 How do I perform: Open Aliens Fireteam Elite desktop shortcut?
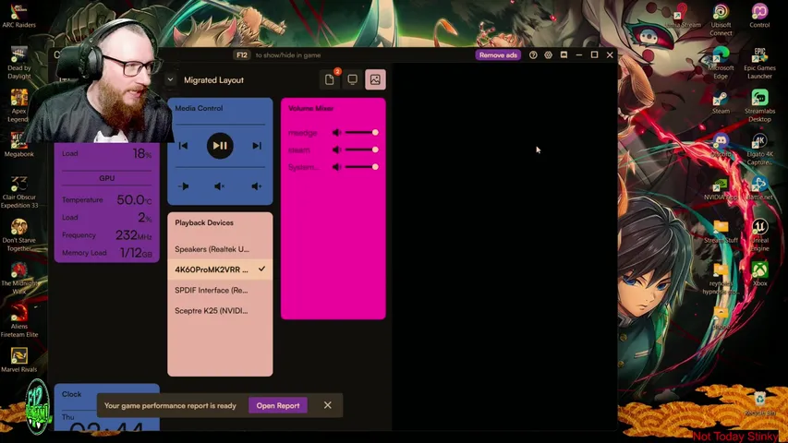pos(19,321)
